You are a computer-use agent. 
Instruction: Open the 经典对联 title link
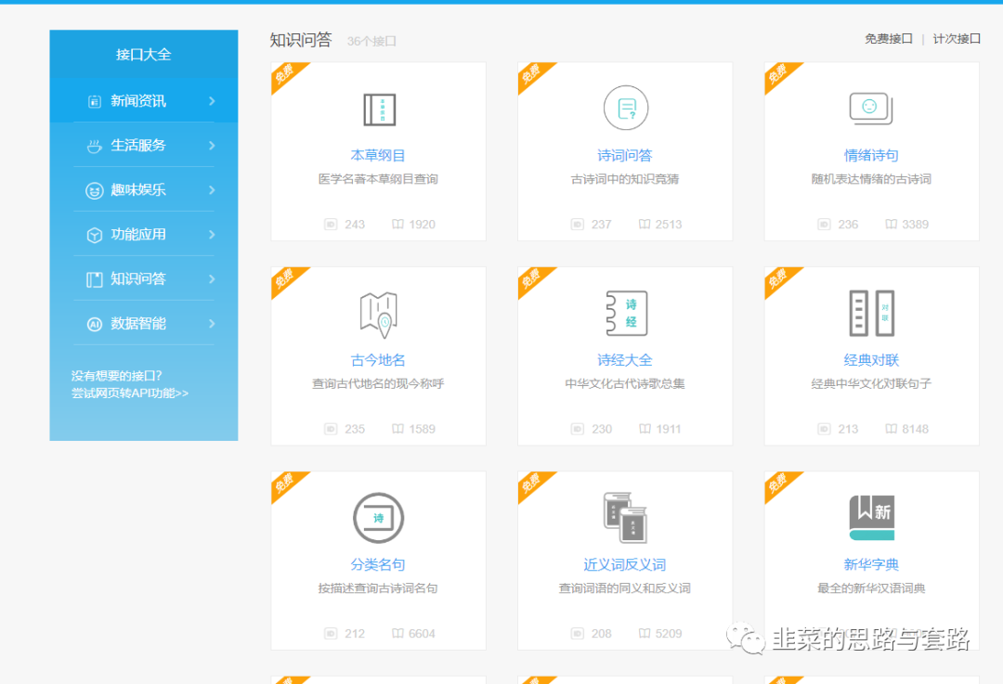[871, 360]
